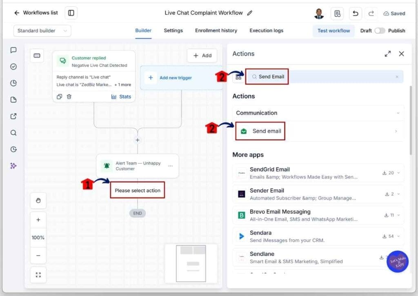This screenshot has width=418, height=296.
Task: Open the Enrollment history tab
Action: [216, 31]
